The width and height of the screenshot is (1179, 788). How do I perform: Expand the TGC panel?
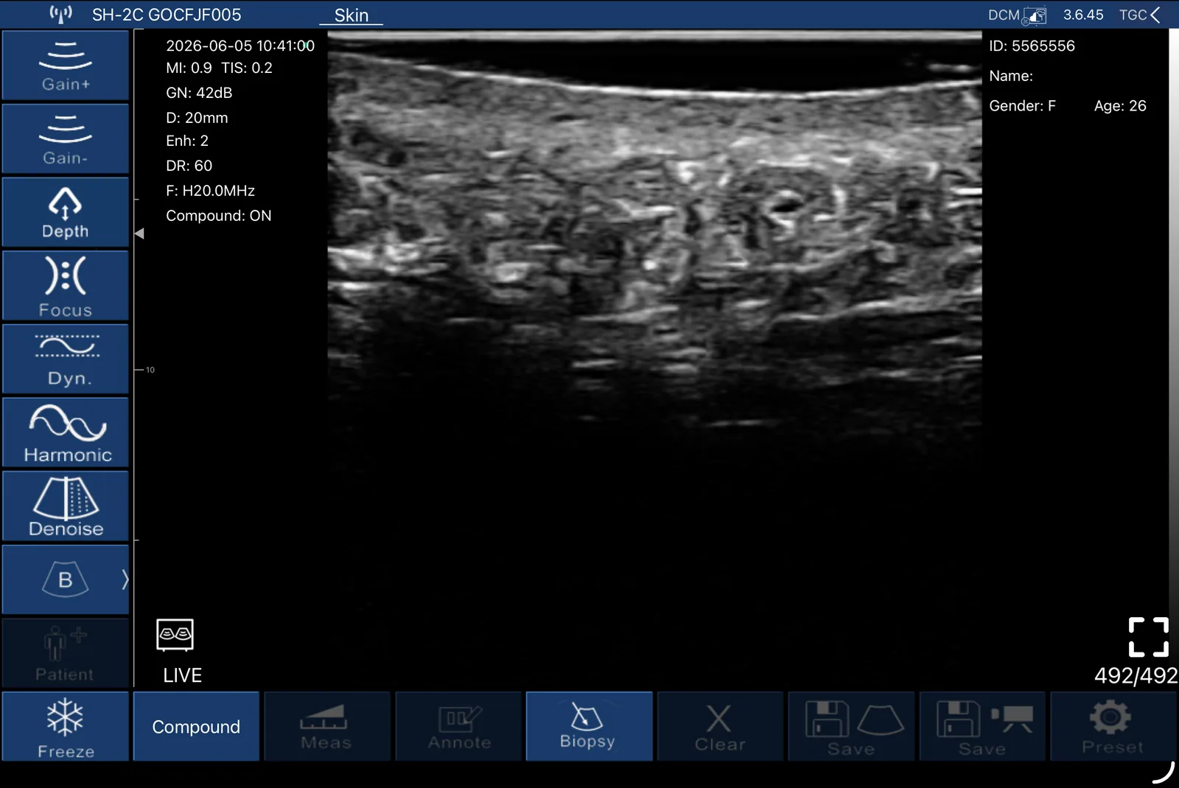[1139, 15]
